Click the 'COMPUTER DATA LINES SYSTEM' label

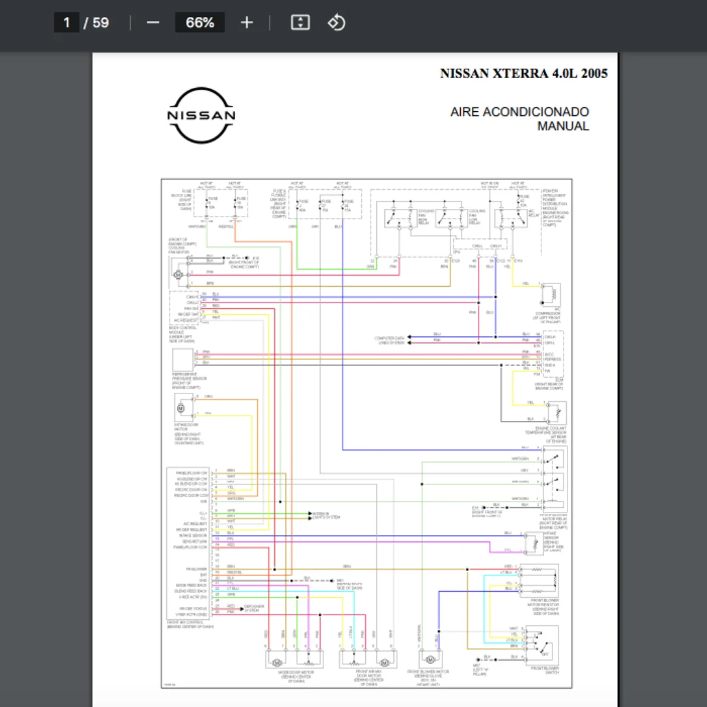[x=389, y=340]
